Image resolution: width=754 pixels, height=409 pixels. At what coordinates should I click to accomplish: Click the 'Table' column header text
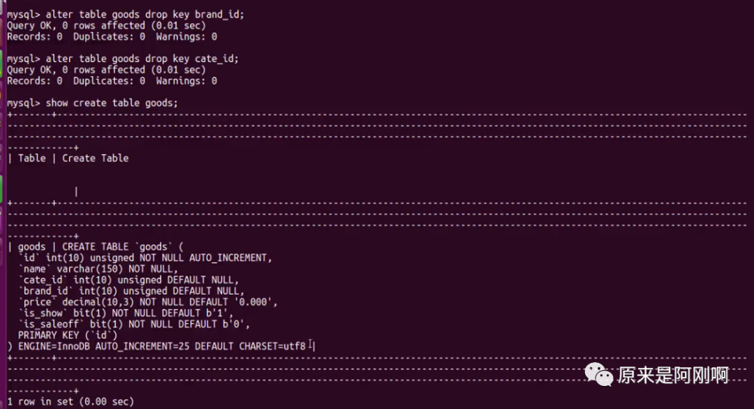[31, 158]
